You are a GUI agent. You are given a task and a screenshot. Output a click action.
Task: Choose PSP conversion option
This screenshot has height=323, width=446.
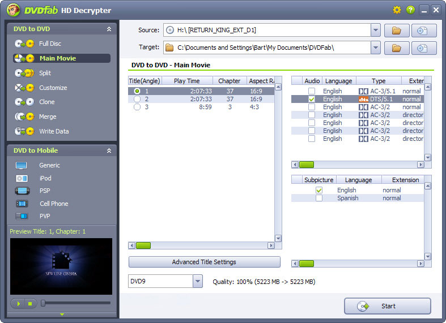45,191
